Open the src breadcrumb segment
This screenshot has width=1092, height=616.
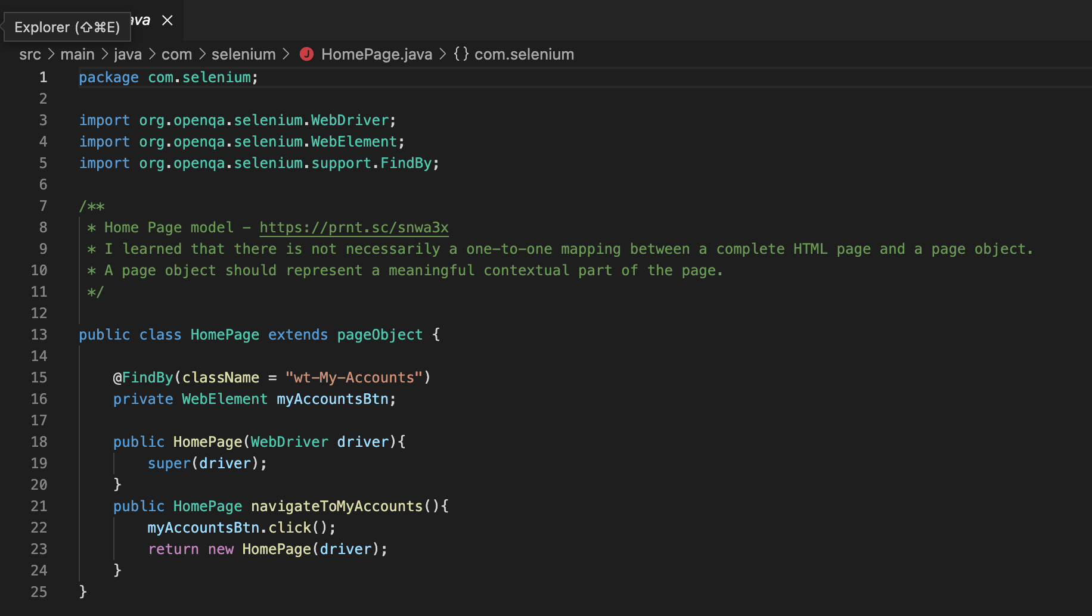[x=30, y=54]
